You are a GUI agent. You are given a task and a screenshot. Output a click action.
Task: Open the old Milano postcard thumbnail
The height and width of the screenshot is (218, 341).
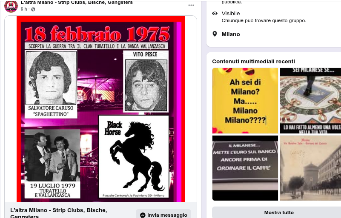point(310,168)
